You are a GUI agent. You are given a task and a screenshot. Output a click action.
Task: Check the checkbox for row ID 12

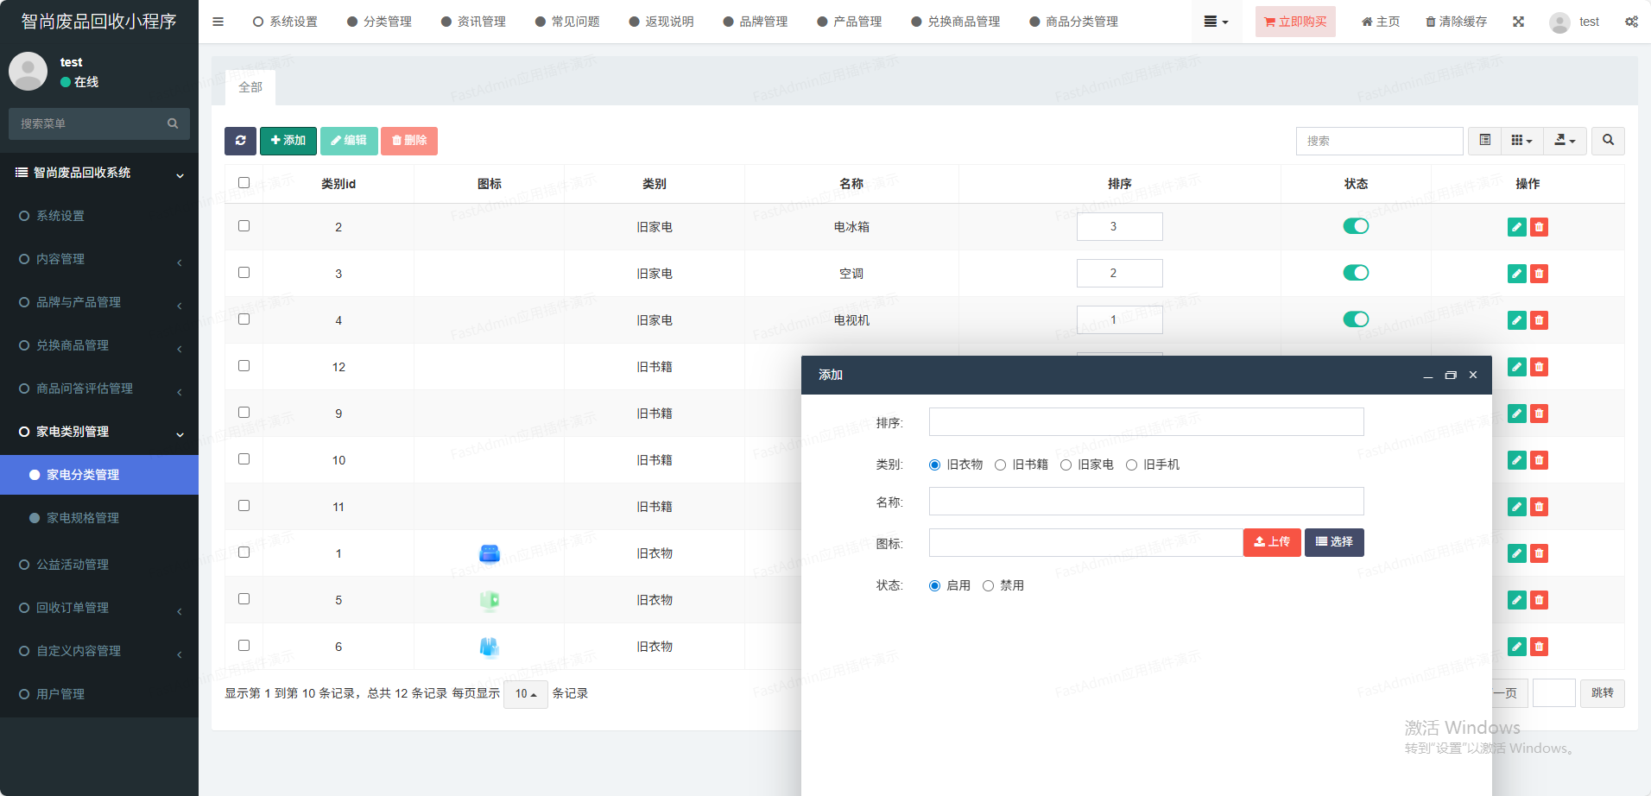244,366
